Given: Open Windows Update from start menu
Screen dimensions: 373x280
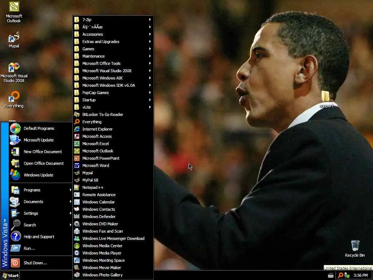Looking at the screenshot, I should click(40, 175).
